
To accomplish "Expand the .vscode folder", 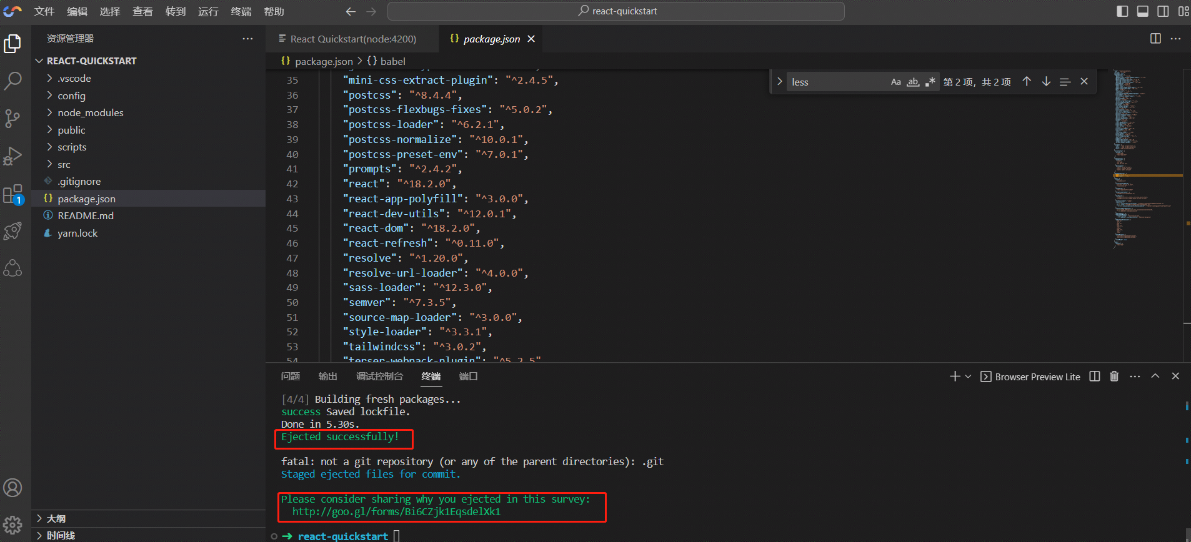I will [149, 78].
